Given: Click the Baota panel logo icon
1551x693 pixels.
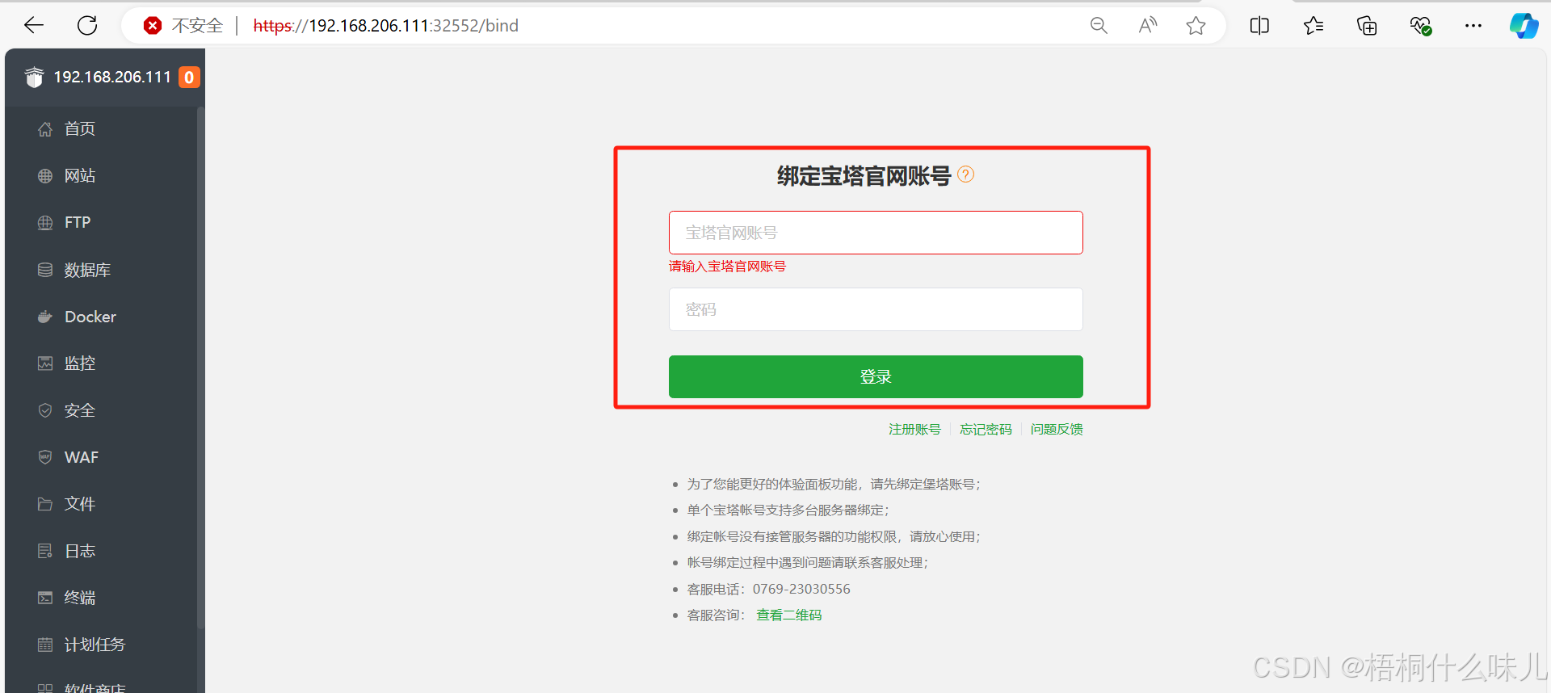Looking at the screenshot, I should click(x=34, y=78).
